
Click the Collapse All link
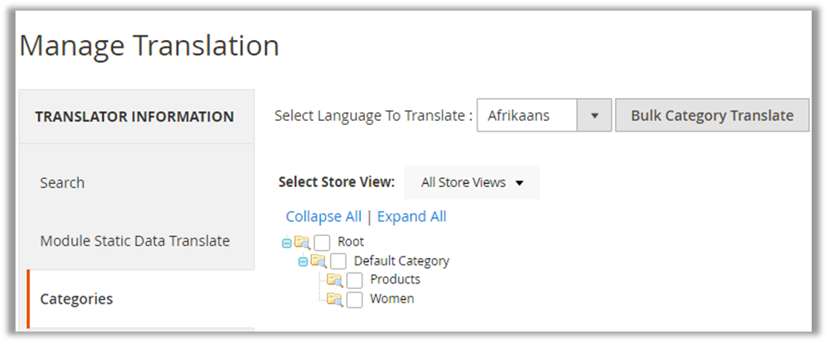(323, 216)
